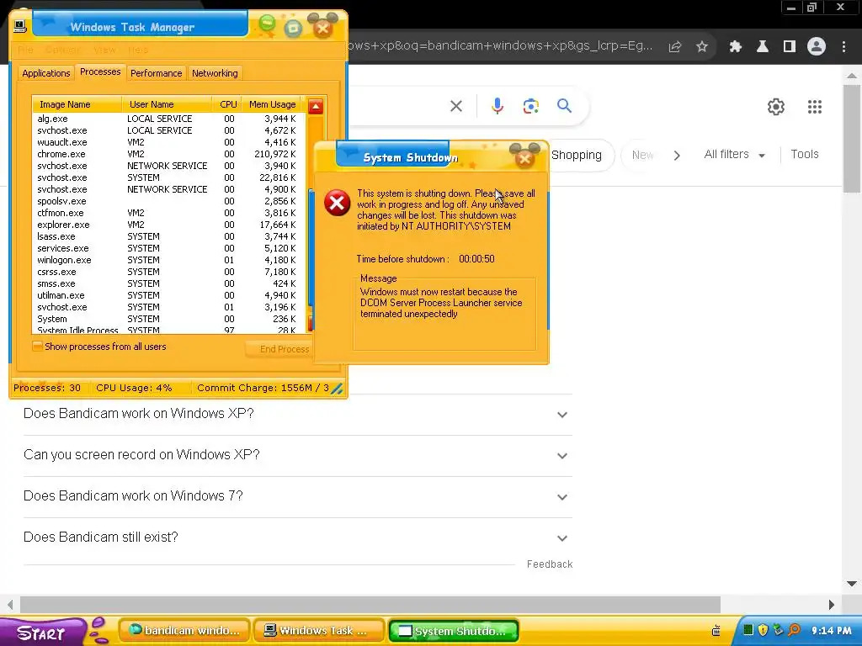Click the Tools button in Google
The image size is (862, 646).
pos(804,155)
